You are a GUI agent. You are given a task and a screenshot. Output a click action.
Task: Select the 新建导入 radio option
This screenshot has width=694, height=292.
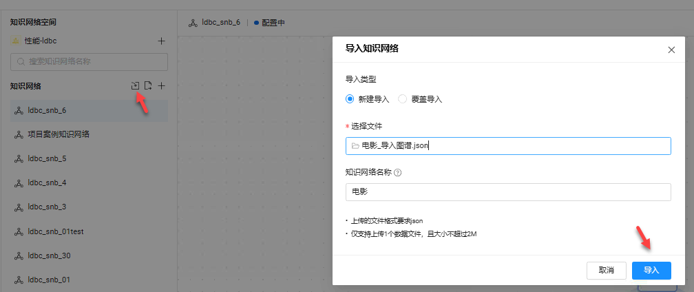coord(350,99)
